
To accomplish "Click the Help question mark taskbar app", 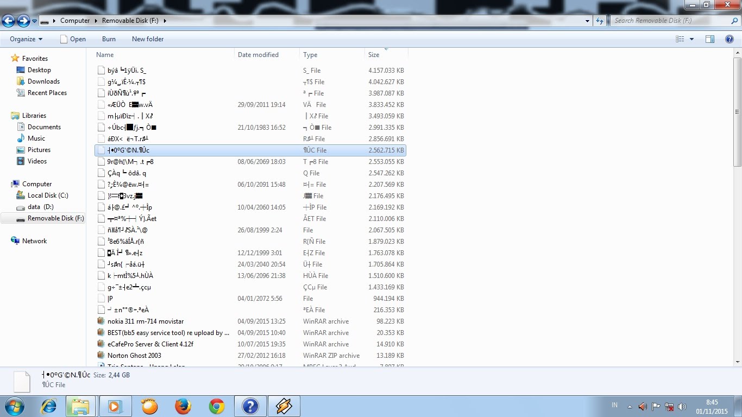I will pos(250,406).
